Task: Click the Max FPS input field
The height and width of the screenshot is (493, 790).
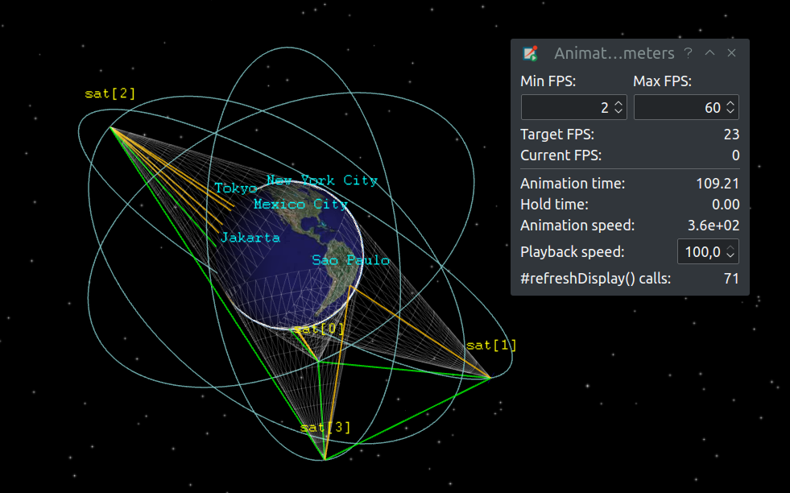Action: [686, 107]
